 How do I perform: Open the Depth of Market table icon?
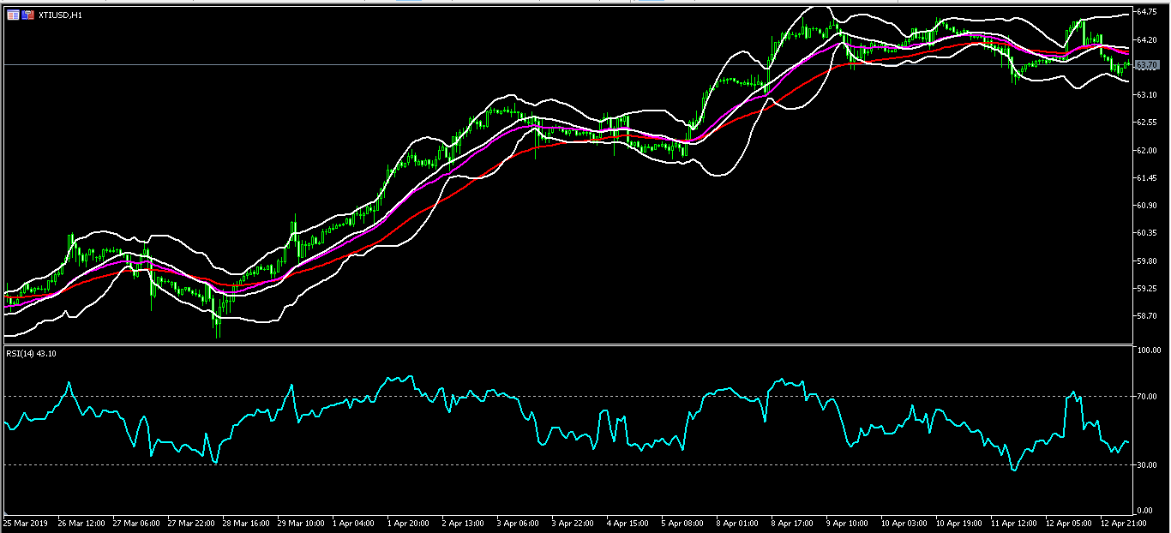coord(12,15)
